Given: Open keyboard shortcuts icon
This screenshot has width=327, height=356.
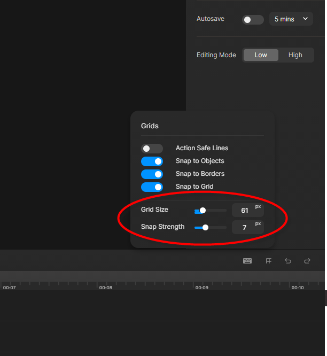Looking at the screenshot, I should tap(247, 261).
